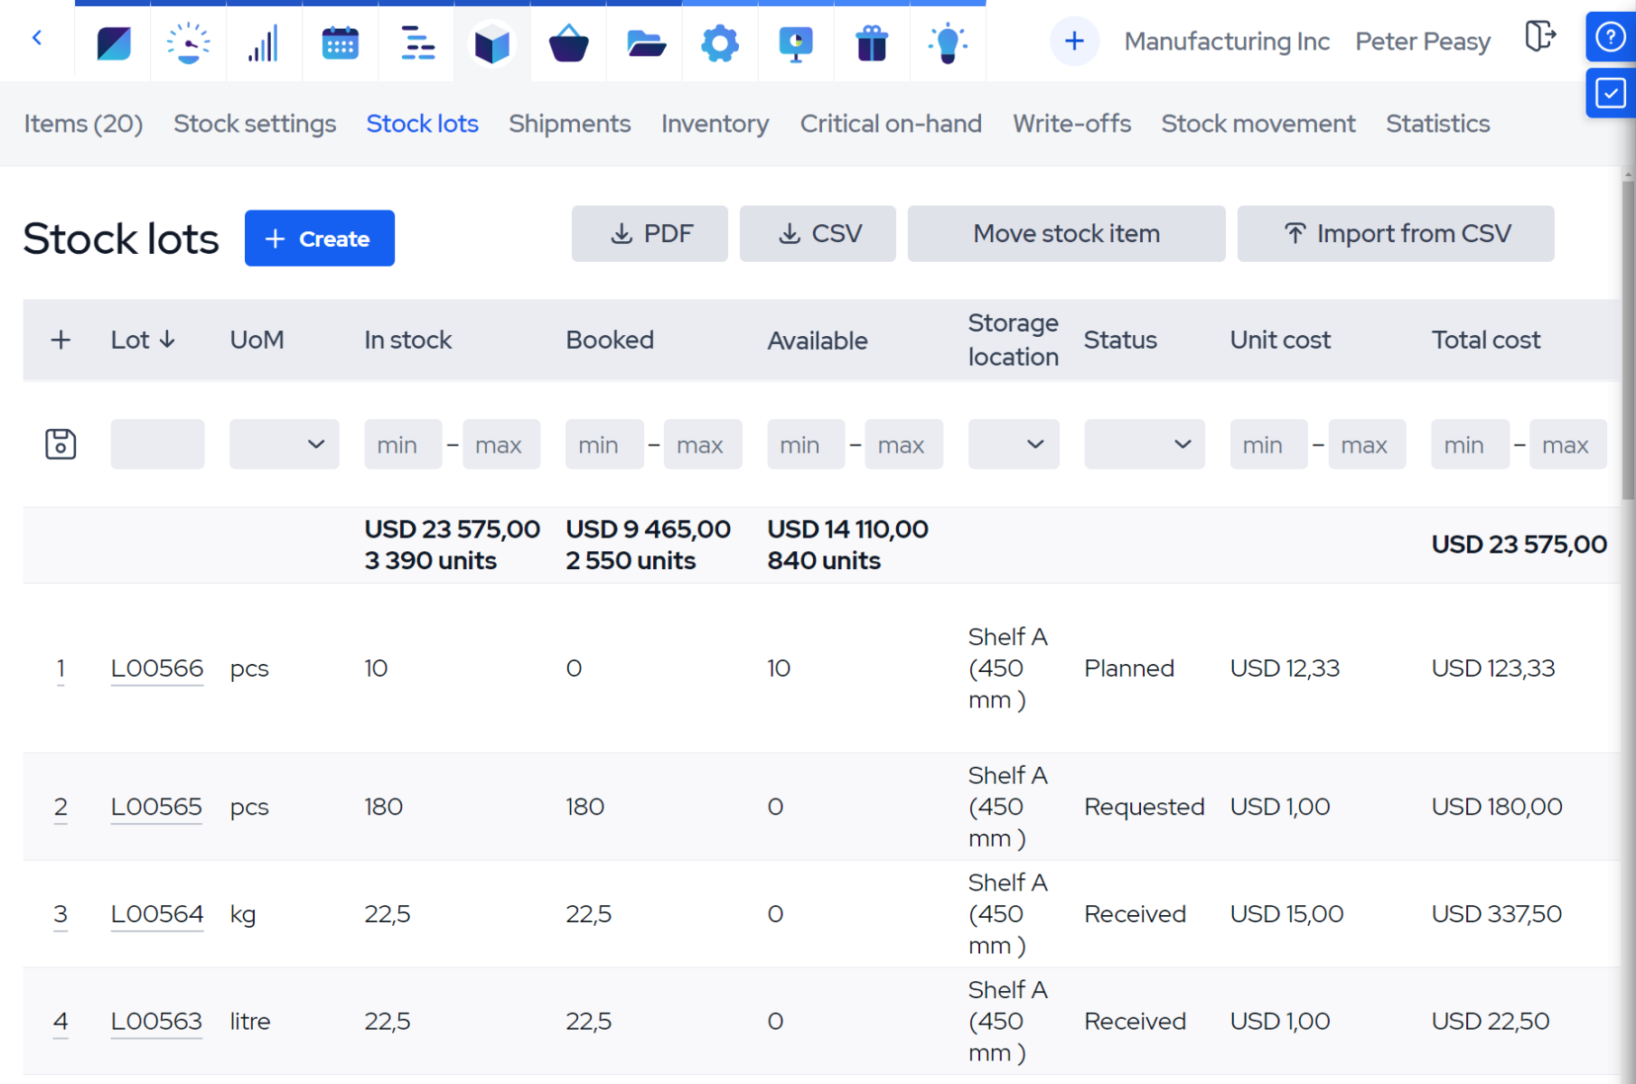
Task: Click the help question mark icon
Action: (x=1611, y=36)
